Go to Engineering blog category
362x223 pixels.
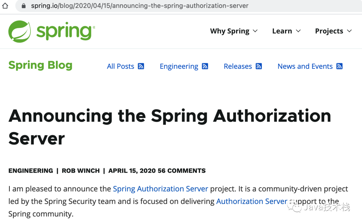click(179, 66)
